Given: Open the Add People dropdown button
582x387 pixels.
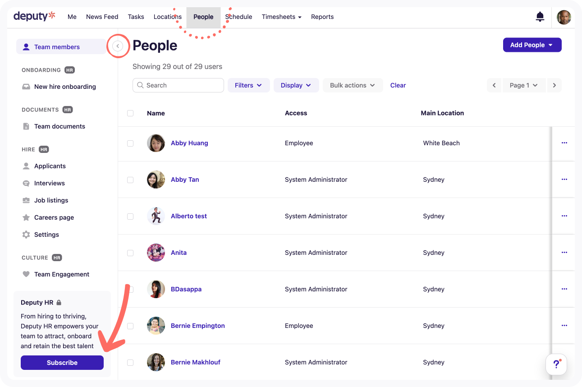Looking at the screenshot, I should (532, 45).
